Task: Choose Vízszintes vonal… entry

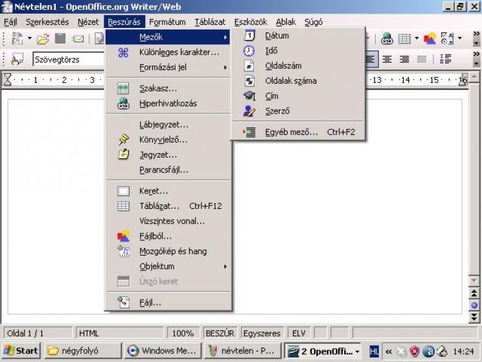Action: (168, 221)
